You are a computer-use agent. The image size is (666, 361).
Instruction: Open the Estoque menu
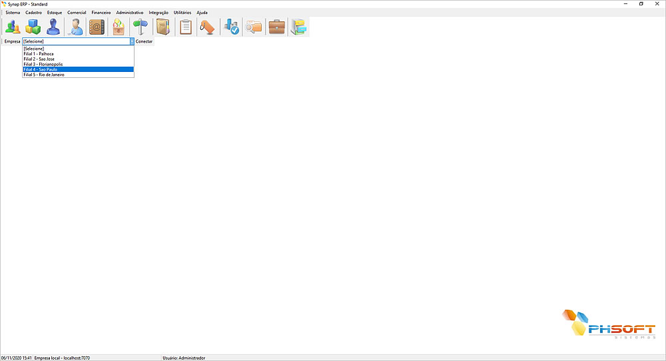(55, 13)
